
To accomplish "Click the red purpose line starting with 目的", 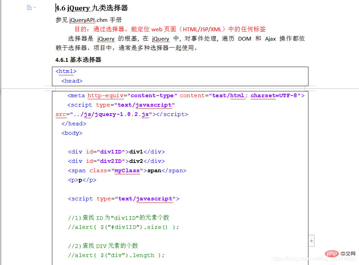I will click(x=170, y=29).
